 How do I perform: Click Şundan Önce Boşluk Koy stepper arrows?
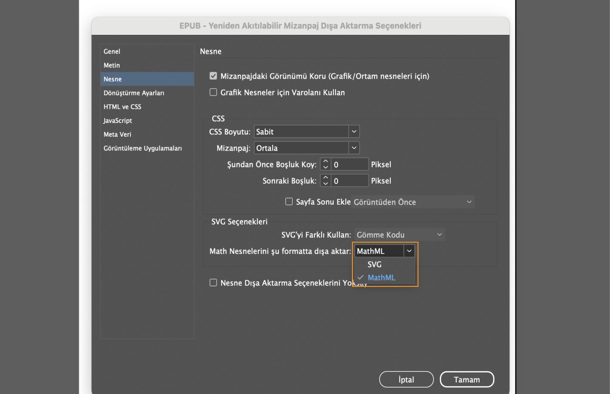tap(325, 164)
